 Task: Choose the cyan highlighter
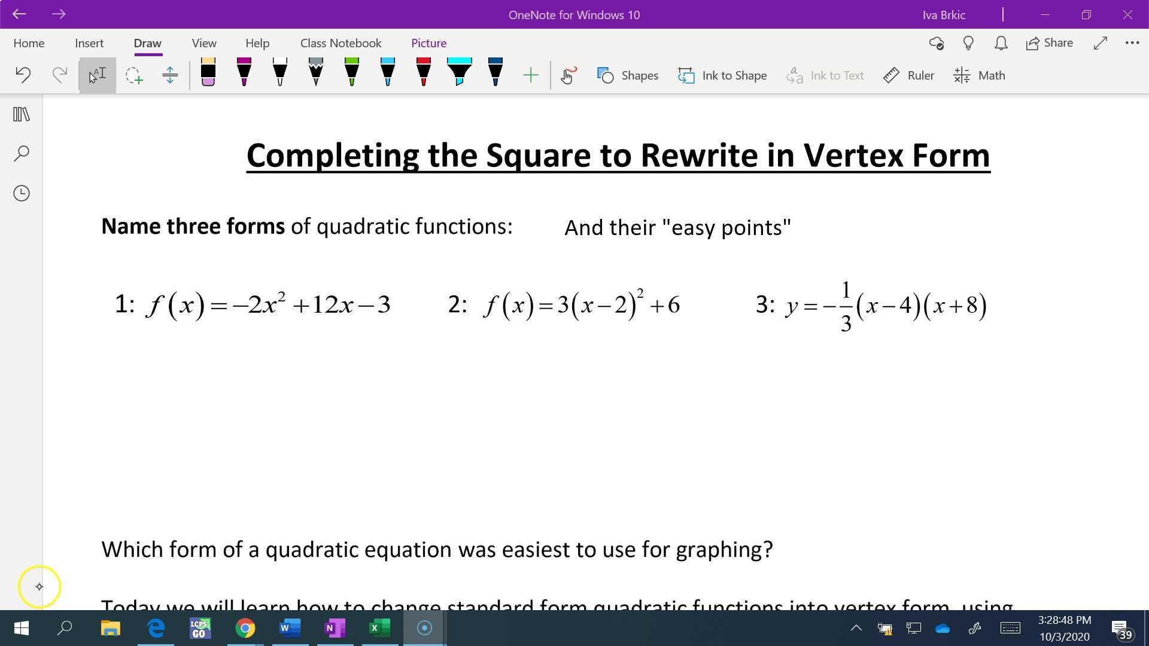459,75
